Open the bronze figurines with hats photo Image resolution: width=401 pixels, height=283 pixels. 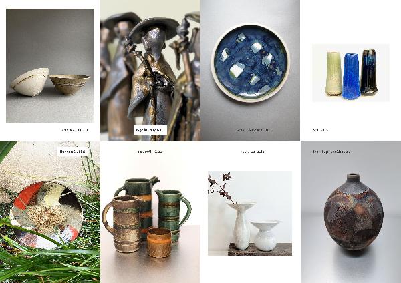pyautogui.click(x=150, y=71)
